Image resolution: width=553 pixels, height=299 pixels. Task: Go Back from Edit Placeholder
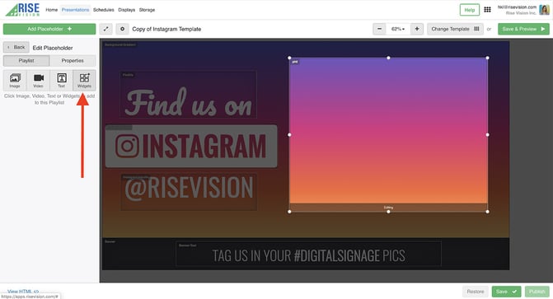[x=16, y=47]
